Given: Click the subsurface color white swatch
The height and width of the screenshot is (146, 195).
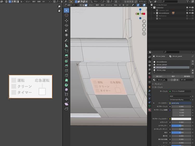Looking at the screenshot, I should click(x=181, y=119).
